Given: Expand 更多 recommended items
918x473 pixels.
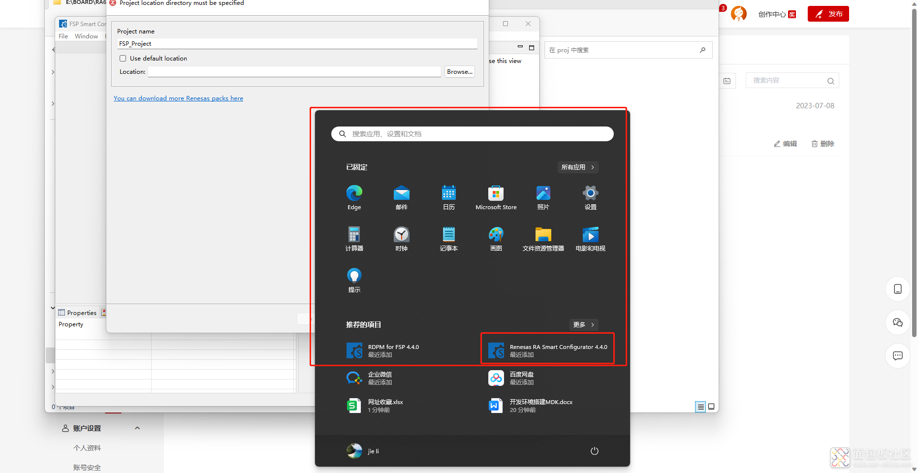Looking at the screenshot, I should click(x=584, y=325).
